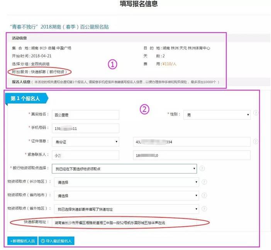
Task: Click the 真实姓名 input field
Action: pos(85,115)
